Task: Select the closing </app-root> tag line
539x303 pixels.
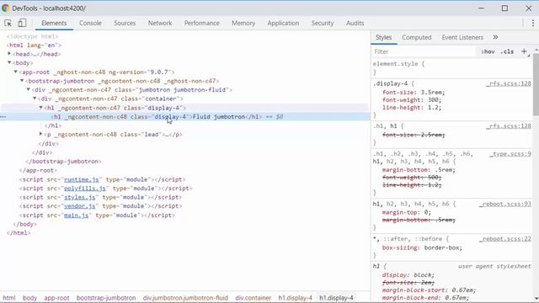Action: 38,170
